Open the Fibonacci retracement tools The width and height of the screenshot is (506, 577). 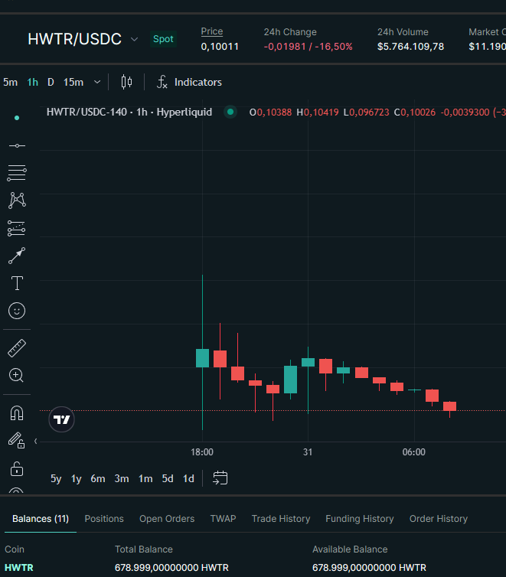tap(17, 173)
